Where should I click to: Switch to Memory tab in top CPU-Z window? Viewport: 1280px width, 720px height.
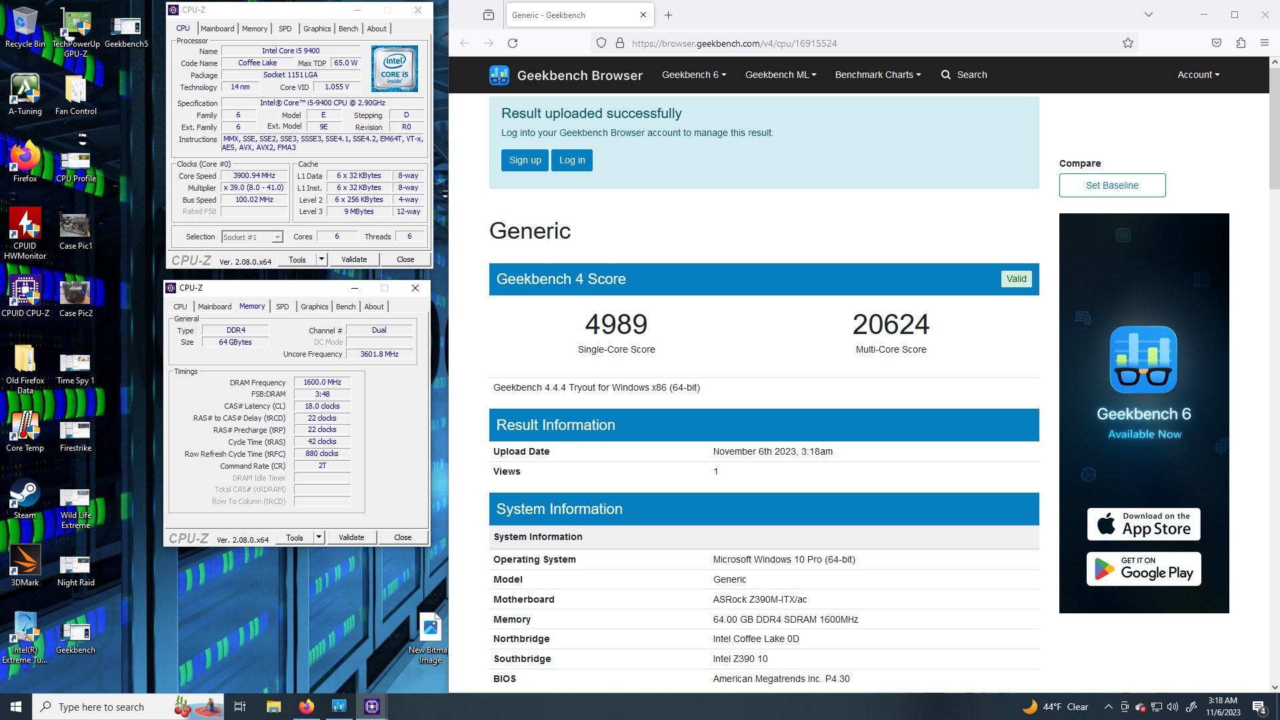click(x=255, y=29)
